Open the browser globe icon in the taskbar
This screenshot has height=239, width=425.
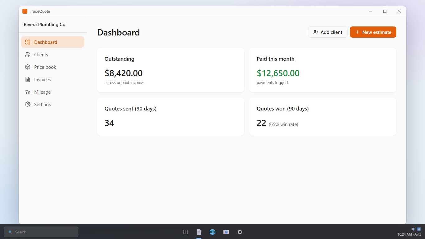coord(213,232)
